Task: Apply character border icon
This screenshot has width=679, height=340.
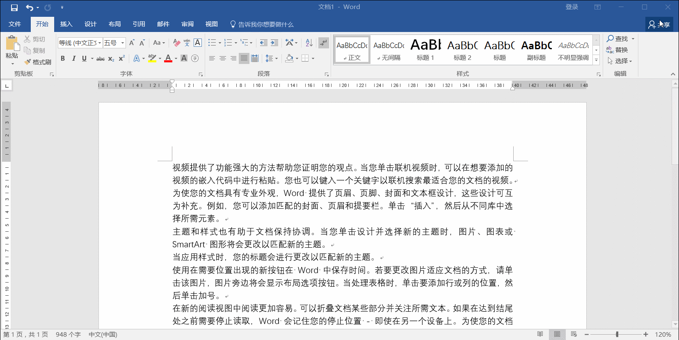Action: pos(197,43)
